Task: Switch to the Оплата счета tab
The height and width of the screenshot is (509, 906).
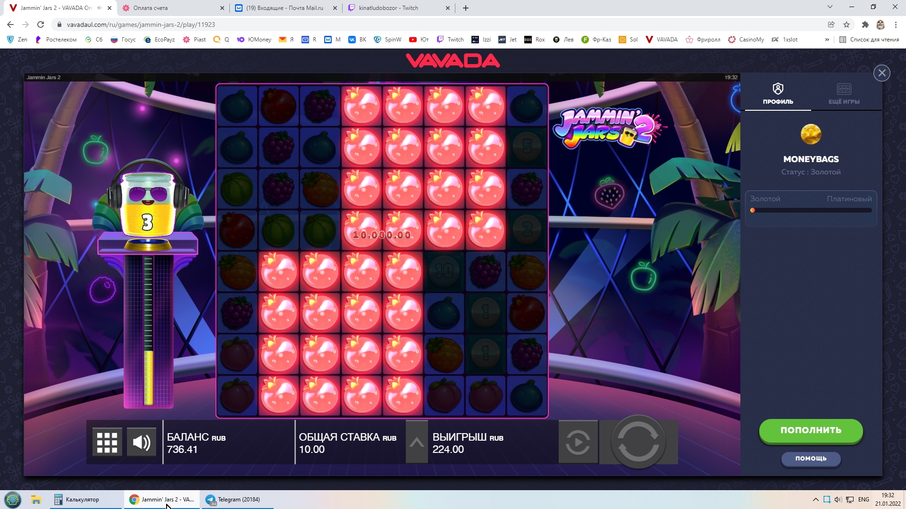Action: tap(173, 8)
